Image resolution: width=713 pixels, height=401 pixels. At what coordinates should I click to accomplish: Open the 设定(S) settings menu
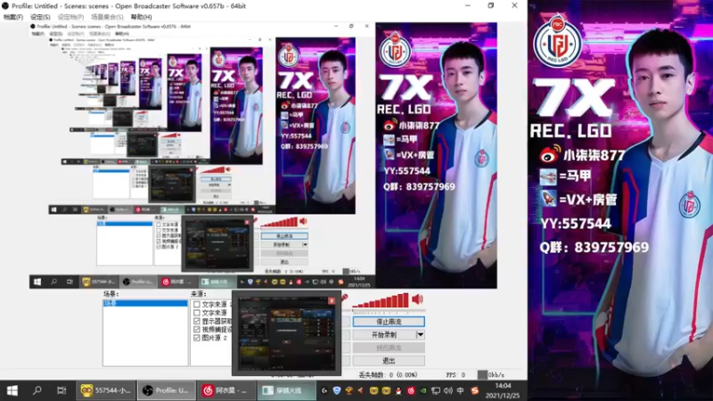(x=40, y=17)
